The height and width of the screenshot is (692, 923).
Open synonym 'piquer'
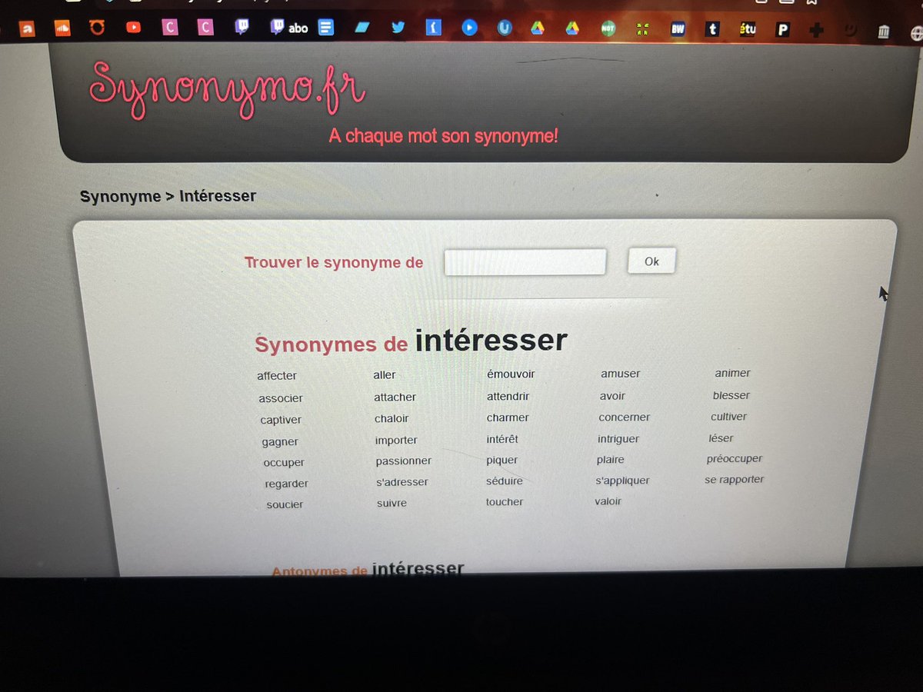pyautogui.click(x=501, y=461)
